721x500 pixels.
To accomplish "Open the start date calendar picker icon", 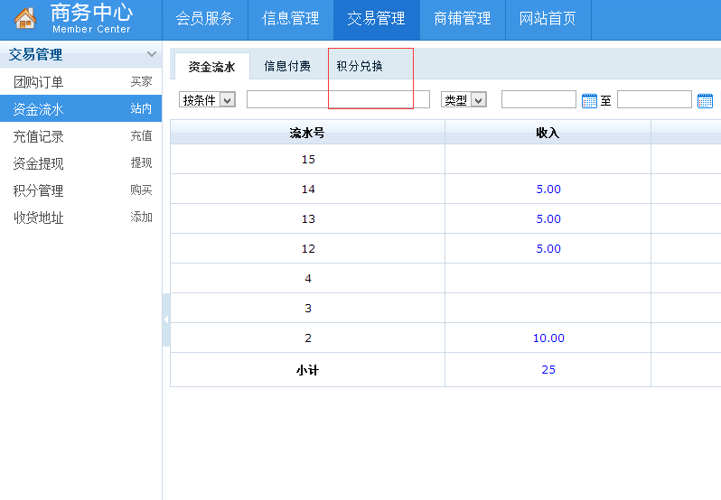I will 589,100.
